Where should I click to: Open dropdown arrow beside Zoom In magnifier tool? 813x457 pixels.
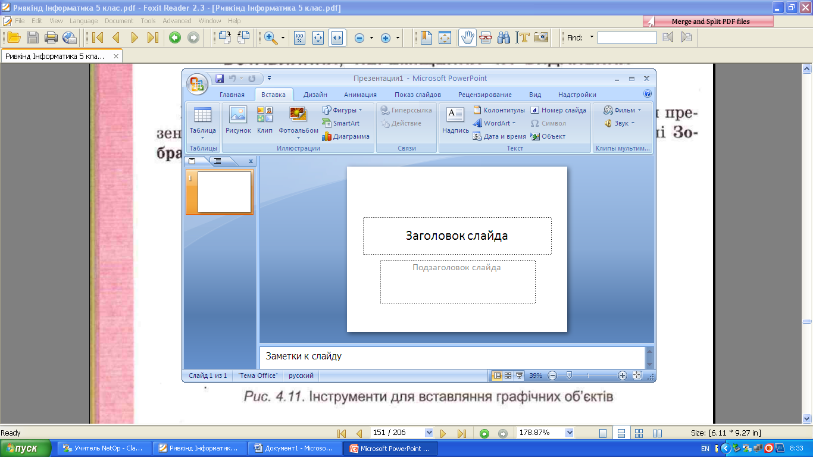click(x=283, y=37)
